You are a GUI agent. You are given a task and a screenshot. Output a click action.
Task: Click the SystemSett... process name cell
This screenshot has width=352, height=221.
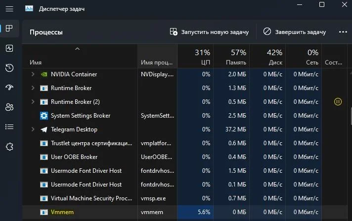click(157, 116)
